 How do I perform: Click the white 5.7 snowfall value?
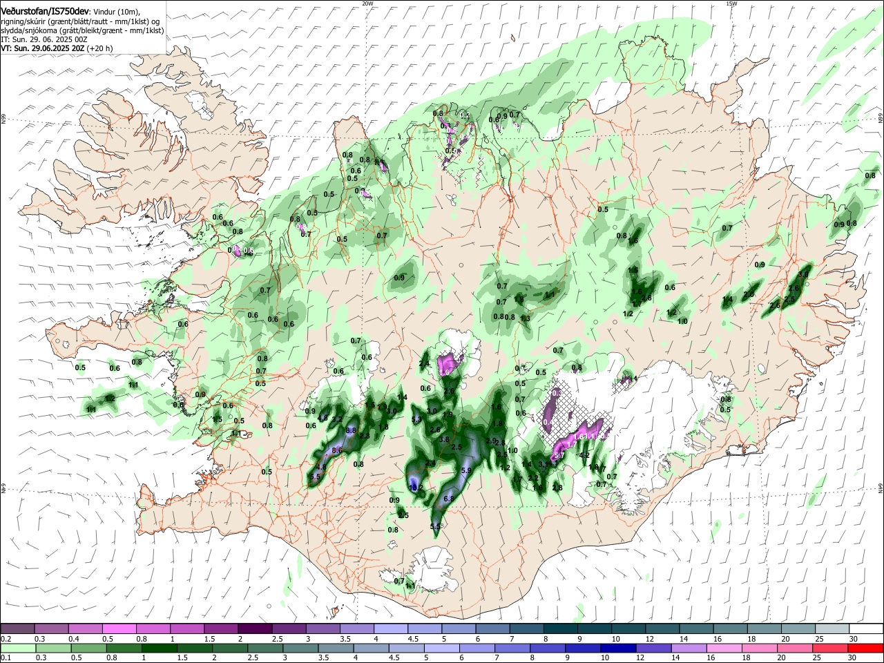tap(560, 455)
